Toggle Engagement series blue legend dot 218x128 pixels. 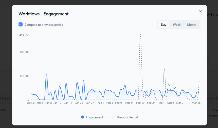pyautogui.click(x=83, y=117)
